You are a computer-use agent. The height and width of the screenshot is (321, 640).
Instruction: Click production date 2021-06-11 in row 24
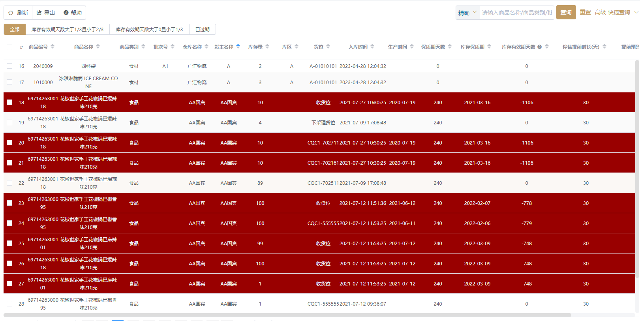click(402, 223)
